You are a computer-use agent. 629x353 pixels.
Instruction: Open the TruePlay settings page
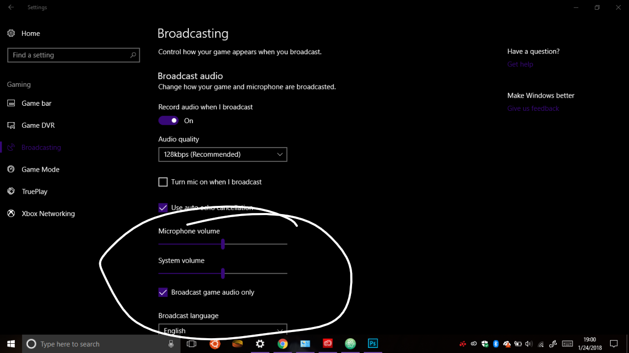pos(34,192)
